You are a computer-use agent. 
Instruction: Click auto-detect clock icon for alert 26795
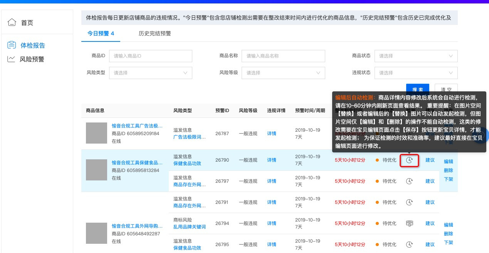coord(409,245)
